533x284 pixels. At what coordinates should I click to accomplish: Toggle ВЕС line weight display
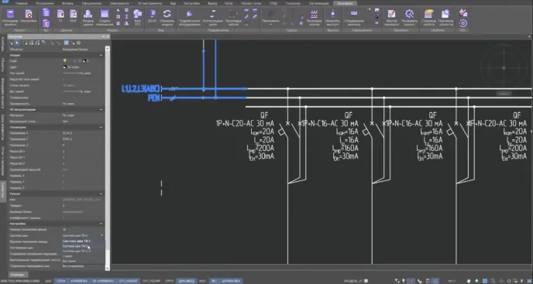(x=214, y=281)
